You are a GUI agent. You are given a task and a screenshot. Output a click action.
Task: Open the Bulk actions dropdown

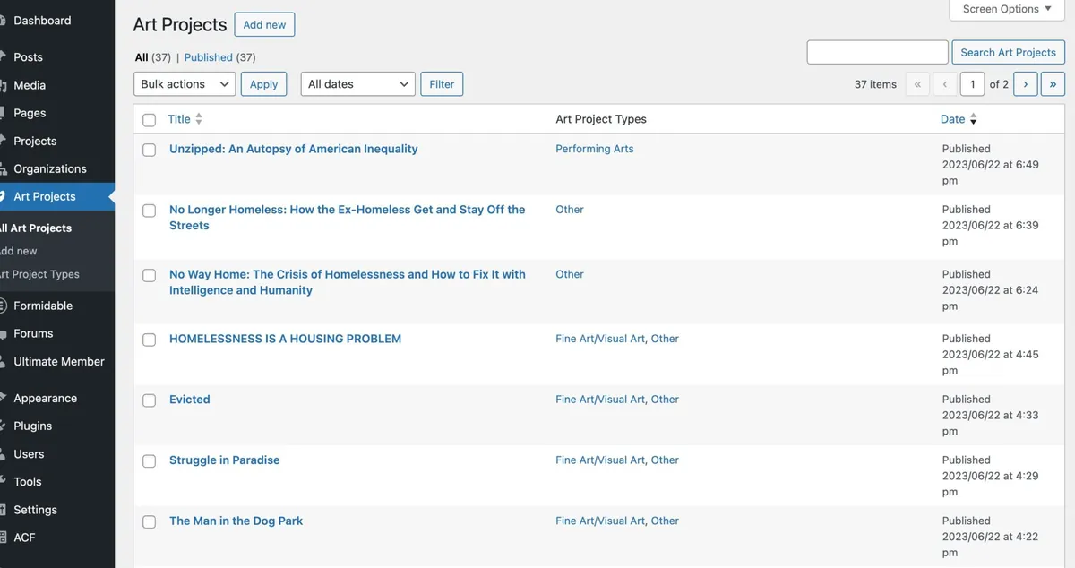pos(185,84)
